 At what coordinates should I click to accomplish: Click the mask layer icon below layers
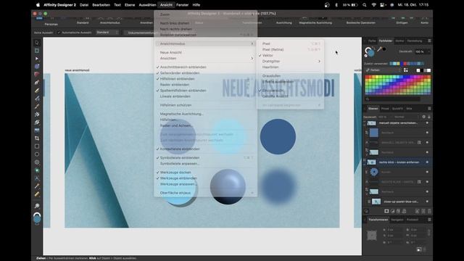[x=386, y=211]
